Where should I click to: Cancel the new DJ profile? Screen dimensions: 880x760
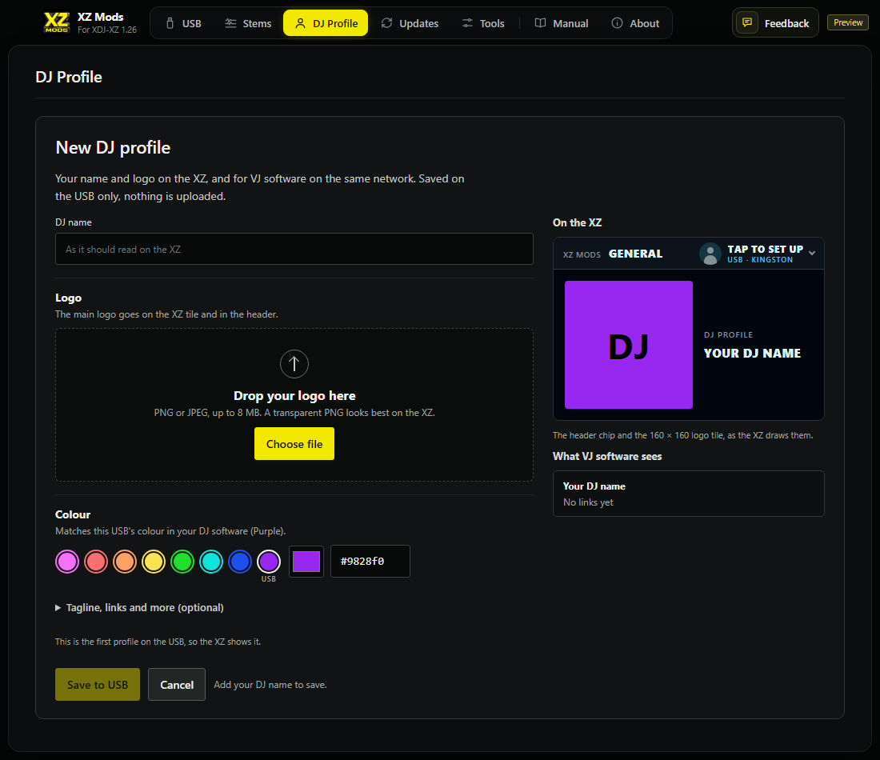(x=177, y=684)
